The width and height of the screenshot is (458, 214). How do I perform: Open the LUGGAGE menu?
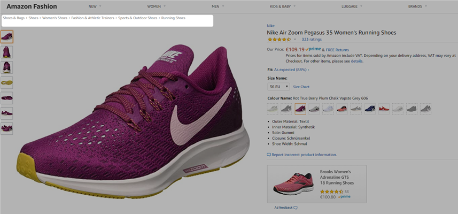pos(352,6)
